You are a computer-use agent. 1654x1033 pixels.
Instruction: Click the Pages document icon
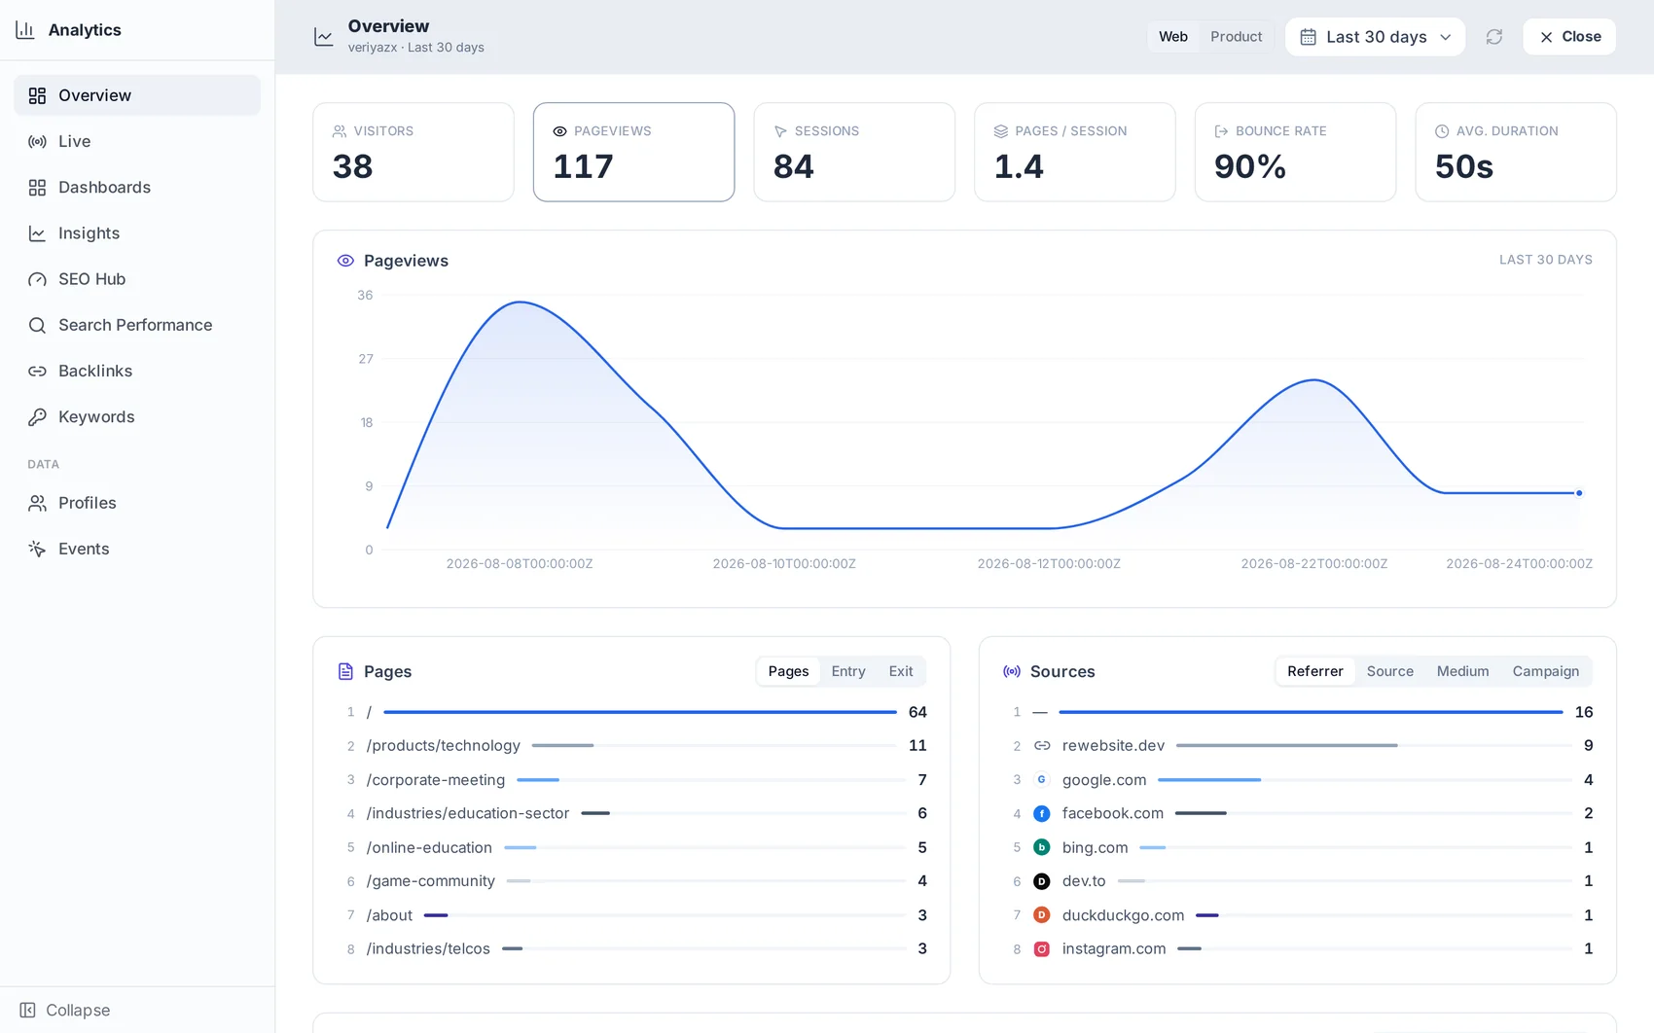(345, 671)
